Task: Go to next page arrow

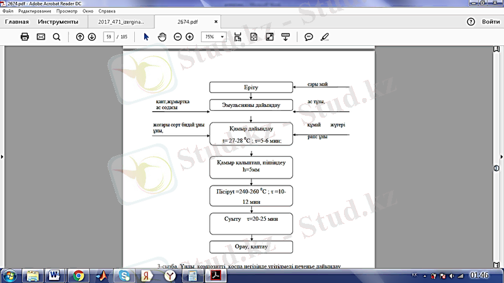Action: [x=92, y=37]
